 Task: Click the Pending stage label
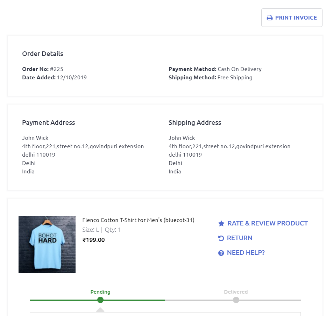point(100,292)
